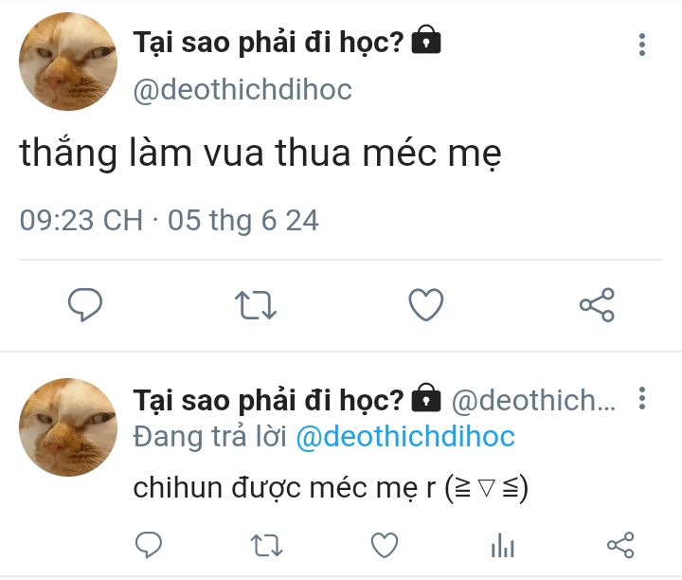Open the main tweet's 'Tại sao phải đi học?' name
The height and width of the screenshot is (580, 682).
pyautogui.click(x=268, y=43)
